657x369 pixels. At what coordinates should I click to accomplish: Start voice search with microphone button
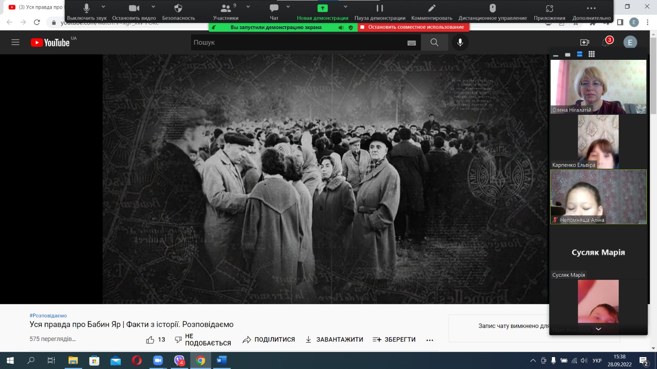(460, 42)
